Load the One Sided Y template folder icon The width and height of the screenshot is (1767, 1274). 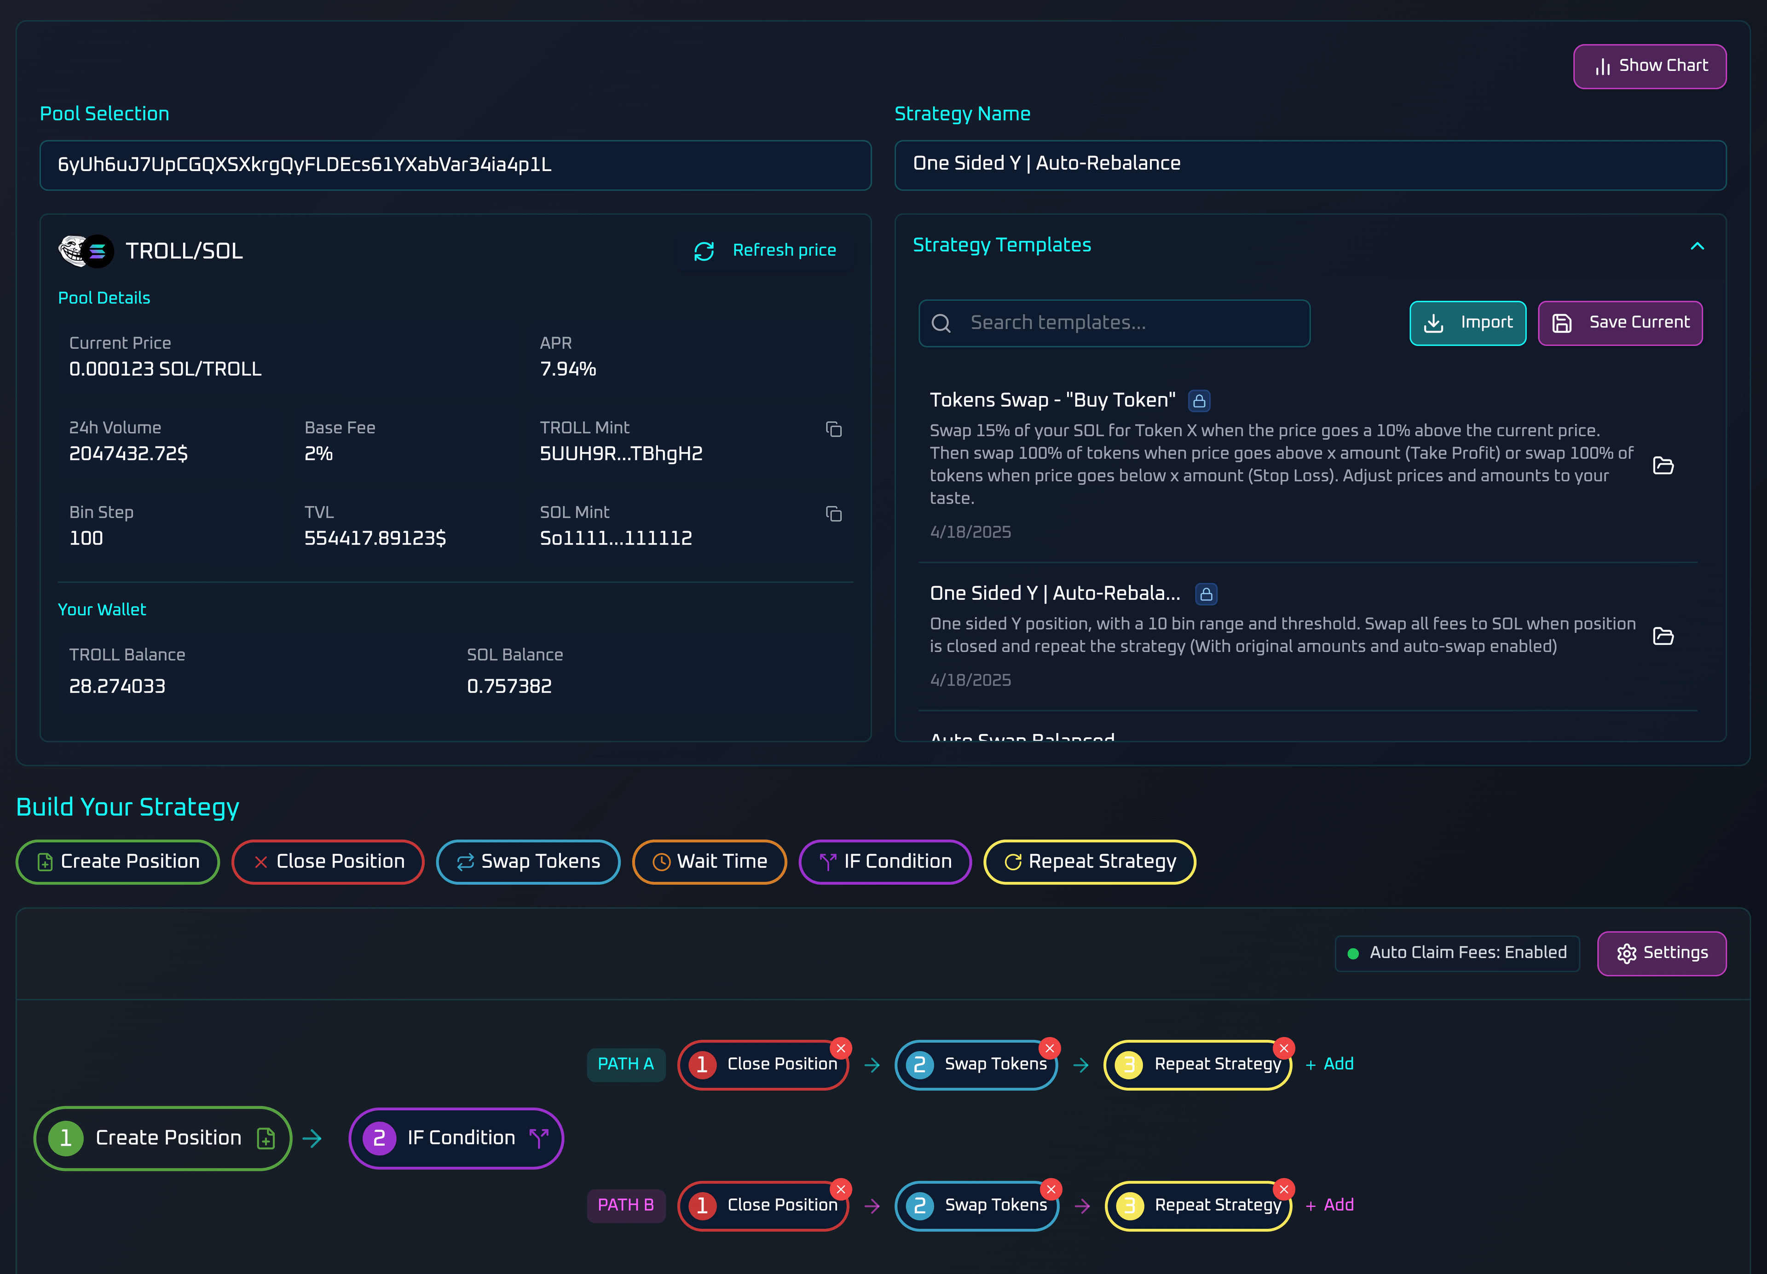click(1663, 636)
